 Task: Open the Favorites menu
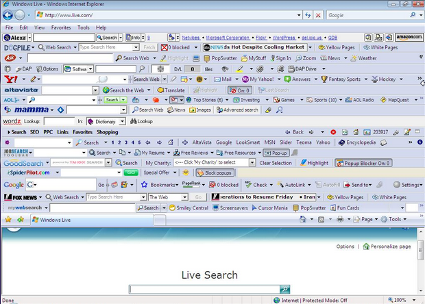(x=61, y=27)
